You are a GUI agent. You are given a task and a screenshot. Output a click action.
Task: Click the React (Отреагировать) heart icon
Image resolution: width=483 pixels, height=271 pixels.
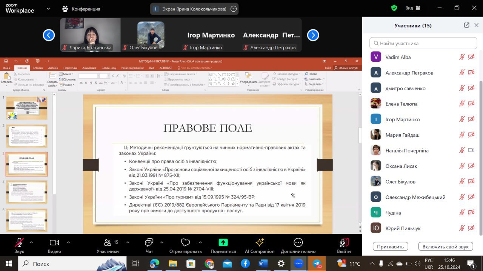pyautogui.click(x=185, y=242)
